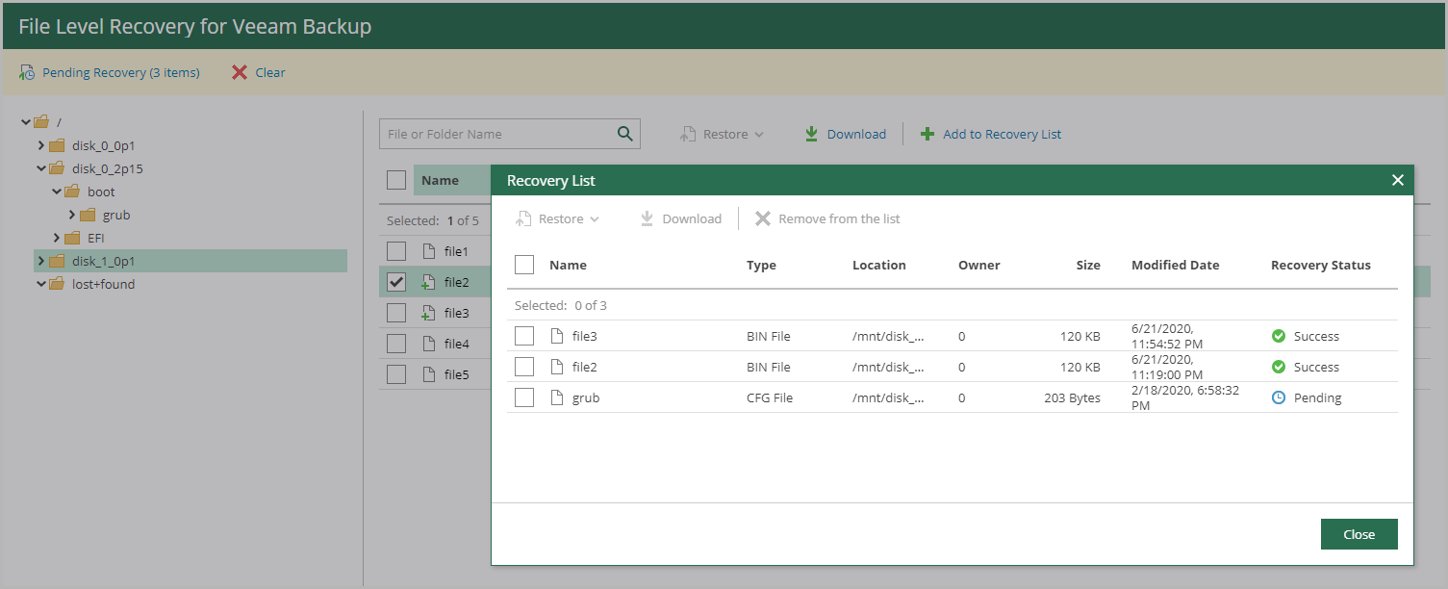
Task: Click the red X Clear icon
Action: point(240,72)
